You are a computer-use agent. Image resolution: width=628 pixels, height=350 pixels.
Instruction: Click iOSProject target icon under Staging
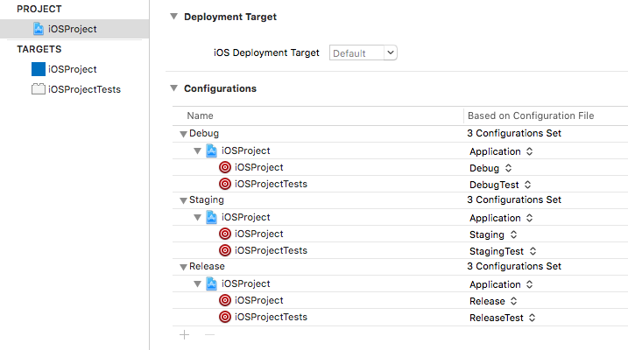(225, 234)
